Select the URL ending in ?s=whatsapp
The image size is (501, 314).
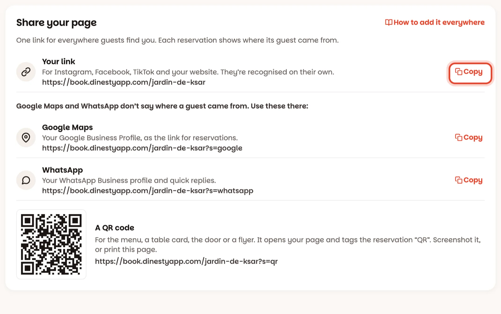148,190
